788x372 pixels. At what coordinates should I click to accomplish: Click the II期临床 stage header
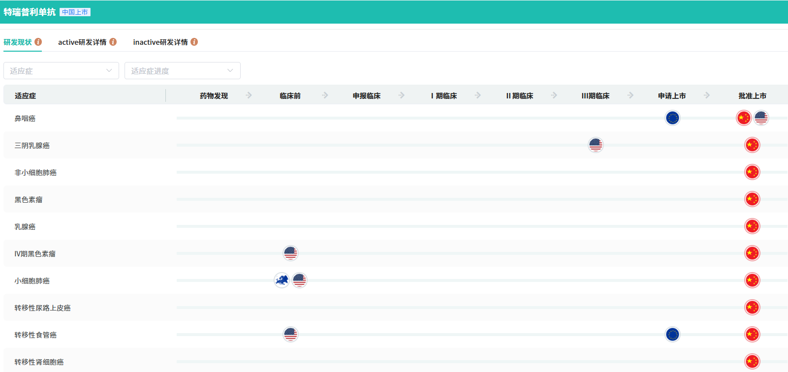520,96
